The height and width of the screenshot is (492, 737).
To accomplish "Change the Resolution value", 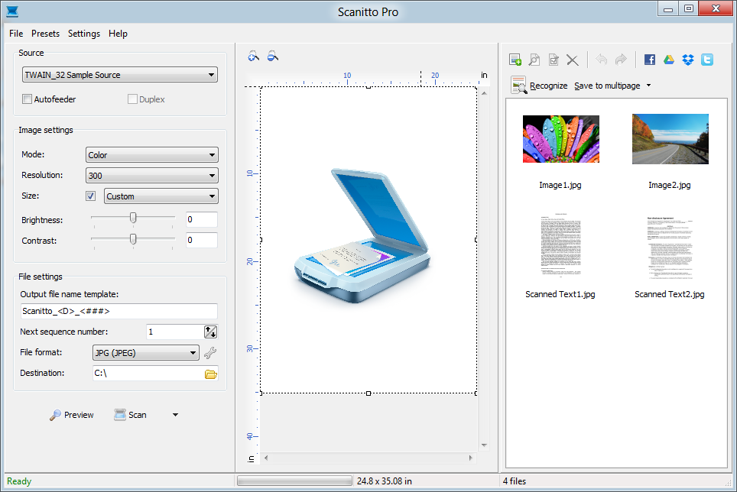I will click(151, 175).
